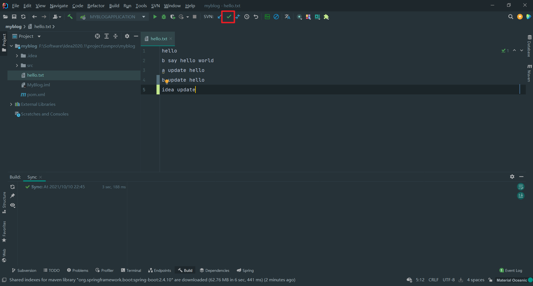Viewport: 533px width, 286px height.
Task: Toggle the eye view filter in Build panel
Action: [x=12, y=205]
